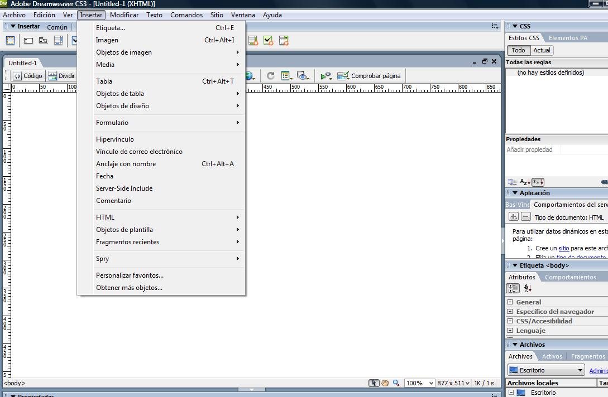Viewport: 608px width, 397px height.
Task: Expand the CSS/Accesibilidad group
Action: pyautogui.click(x=510, y=321)
